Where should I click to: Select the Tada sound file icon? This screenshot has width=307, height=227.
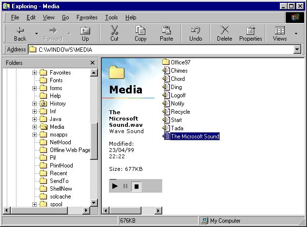click(166, 128)
